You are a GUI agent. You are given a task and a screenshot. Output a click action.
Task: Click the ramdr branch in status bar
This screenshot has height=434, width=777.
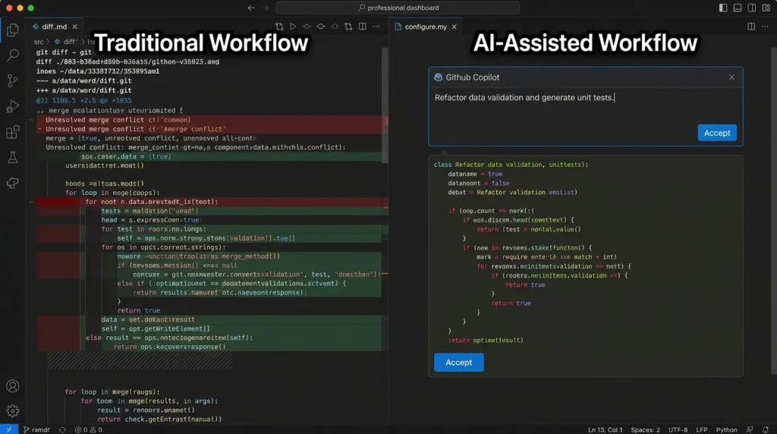click(x=36, y=429)
